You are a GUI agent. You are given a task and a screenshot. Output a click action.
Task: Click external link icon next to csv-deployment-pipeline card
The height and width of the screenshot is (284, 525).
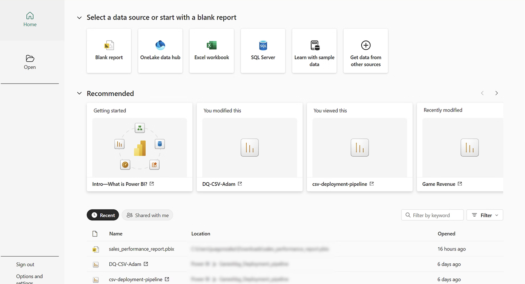[x=371, y=184]
